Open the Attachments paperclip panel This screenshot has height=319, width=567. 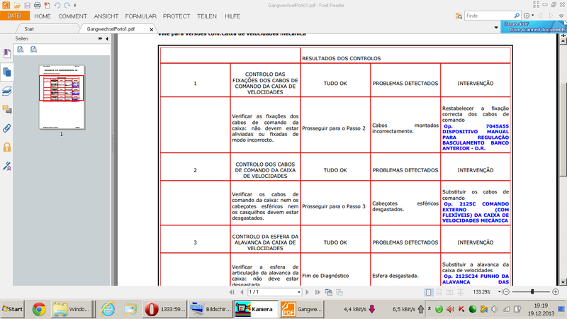(7, 128)
